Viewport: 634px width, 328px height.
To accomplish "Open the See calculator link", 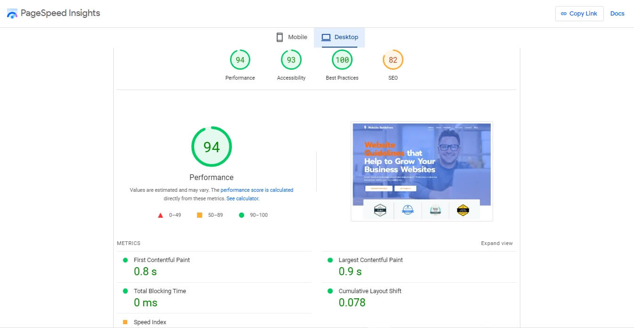I will (242, 198).
